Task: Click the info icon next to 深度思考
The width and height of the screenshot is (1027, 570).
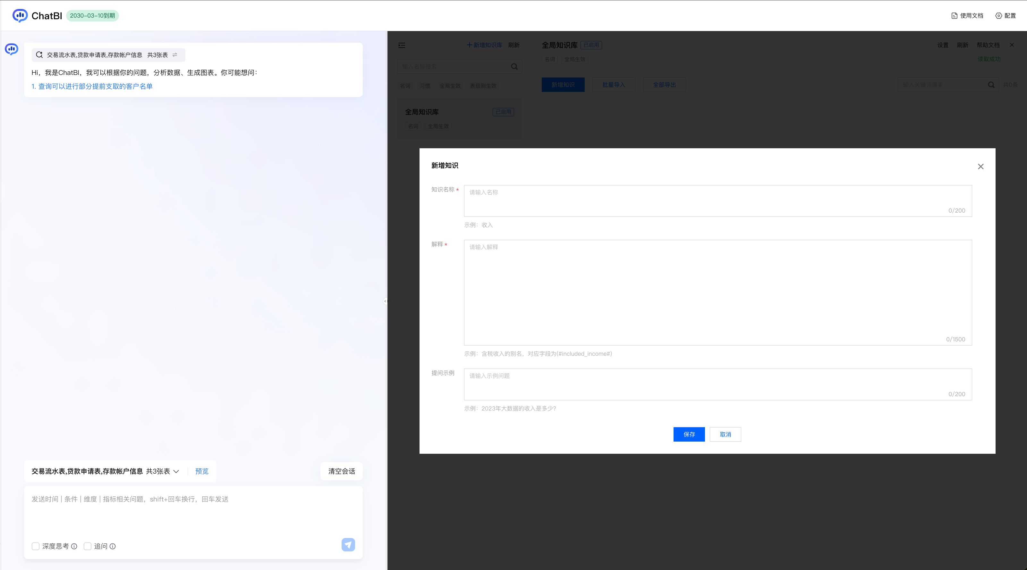Action: click(x=74, y=546)
